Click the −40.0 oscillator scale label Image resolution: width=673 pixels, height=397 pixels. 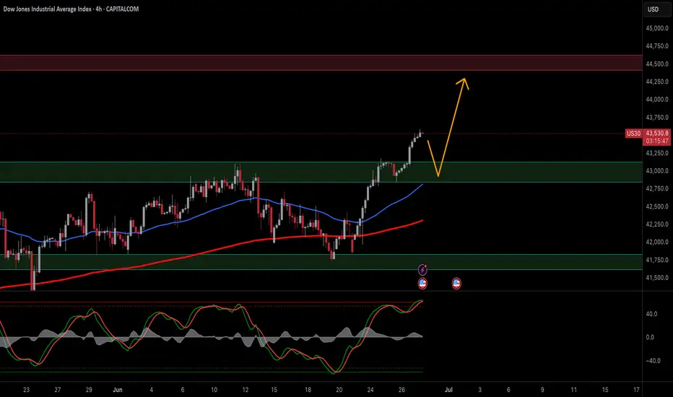(653, 361)
